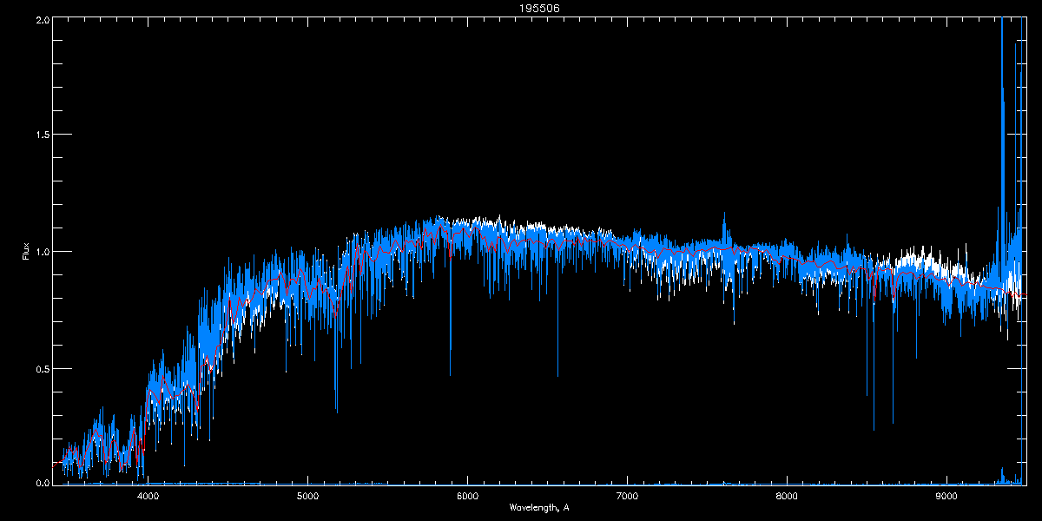Click the absorption line near 6560 Å

557,317
